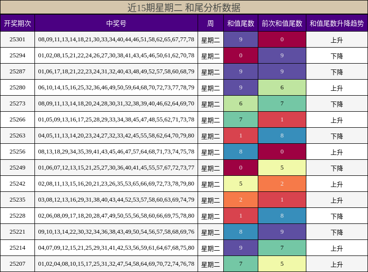Click 和值尾数 cell 7 in row 25266
This screenshot has width=368, height=272.
tap(241, 119)
